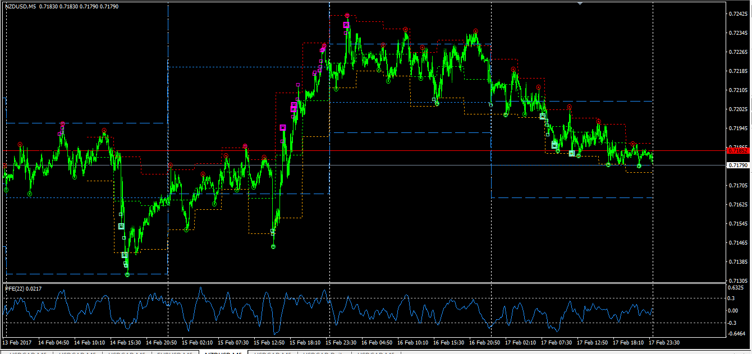
Task: Click the 16 Feb 20:50 time label
Action: [x=485, y=342]
